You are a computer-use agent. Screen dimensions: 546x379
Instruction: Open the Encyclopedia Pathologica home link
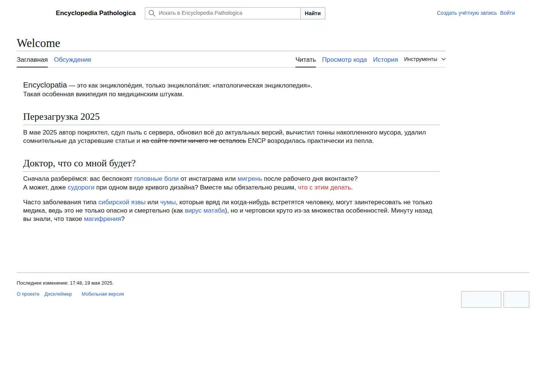tap(96, 13)
